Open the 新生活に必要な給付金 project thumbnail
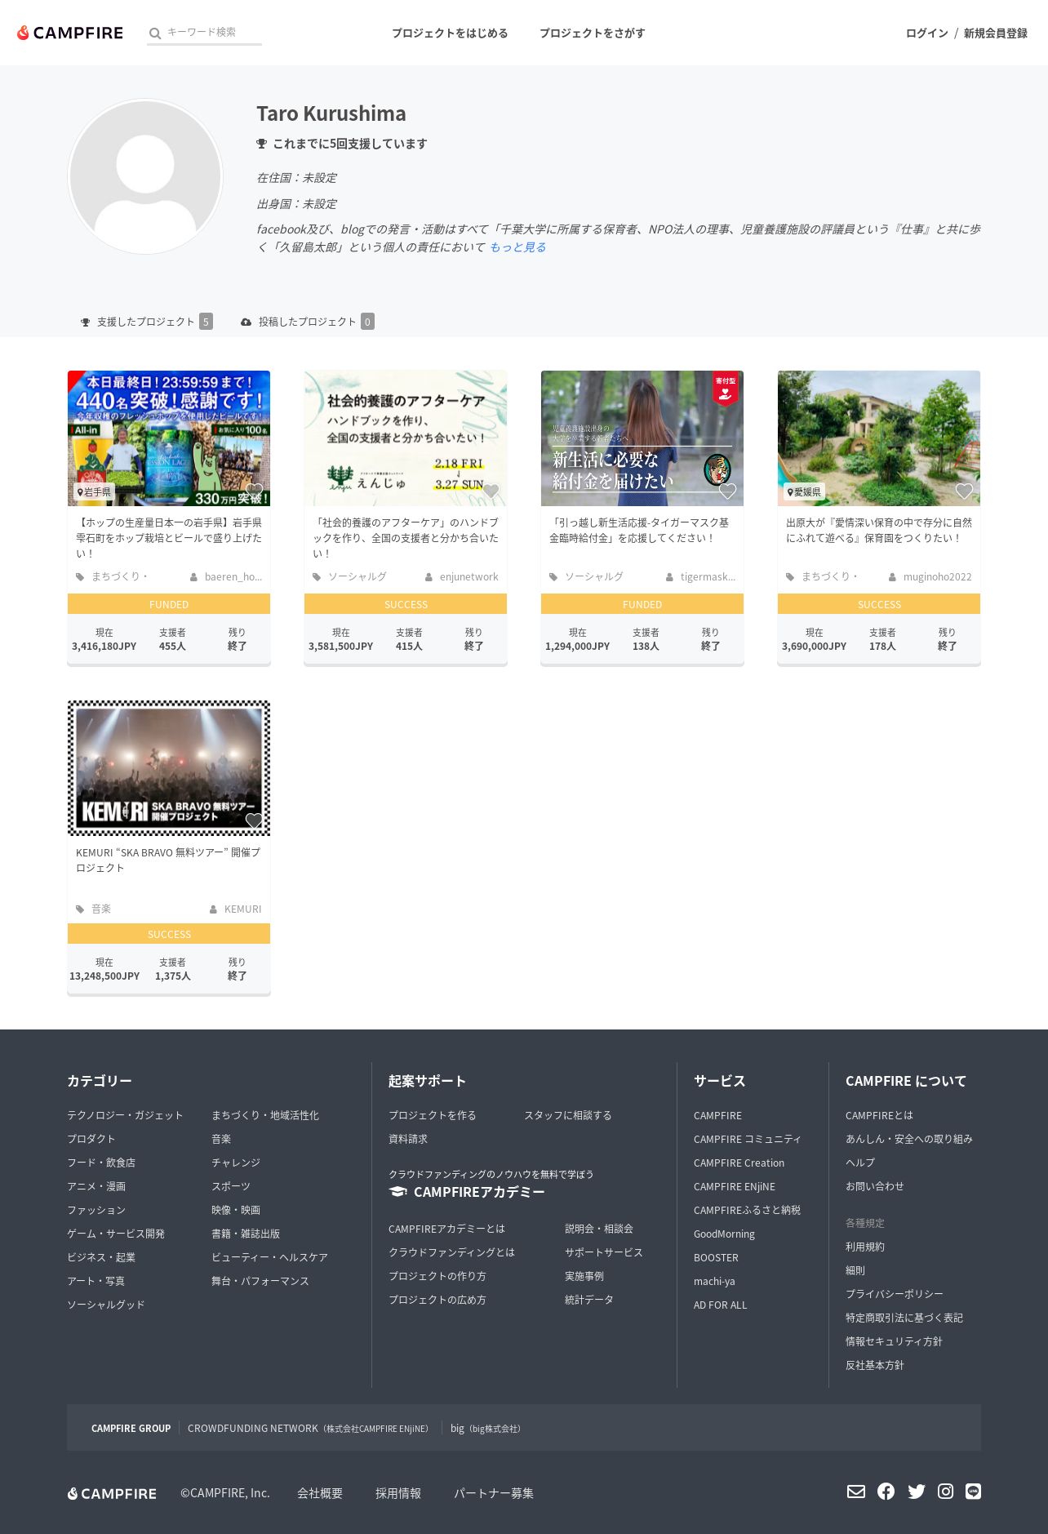Screen dimensions: 1048x1534 click(642, 438)
